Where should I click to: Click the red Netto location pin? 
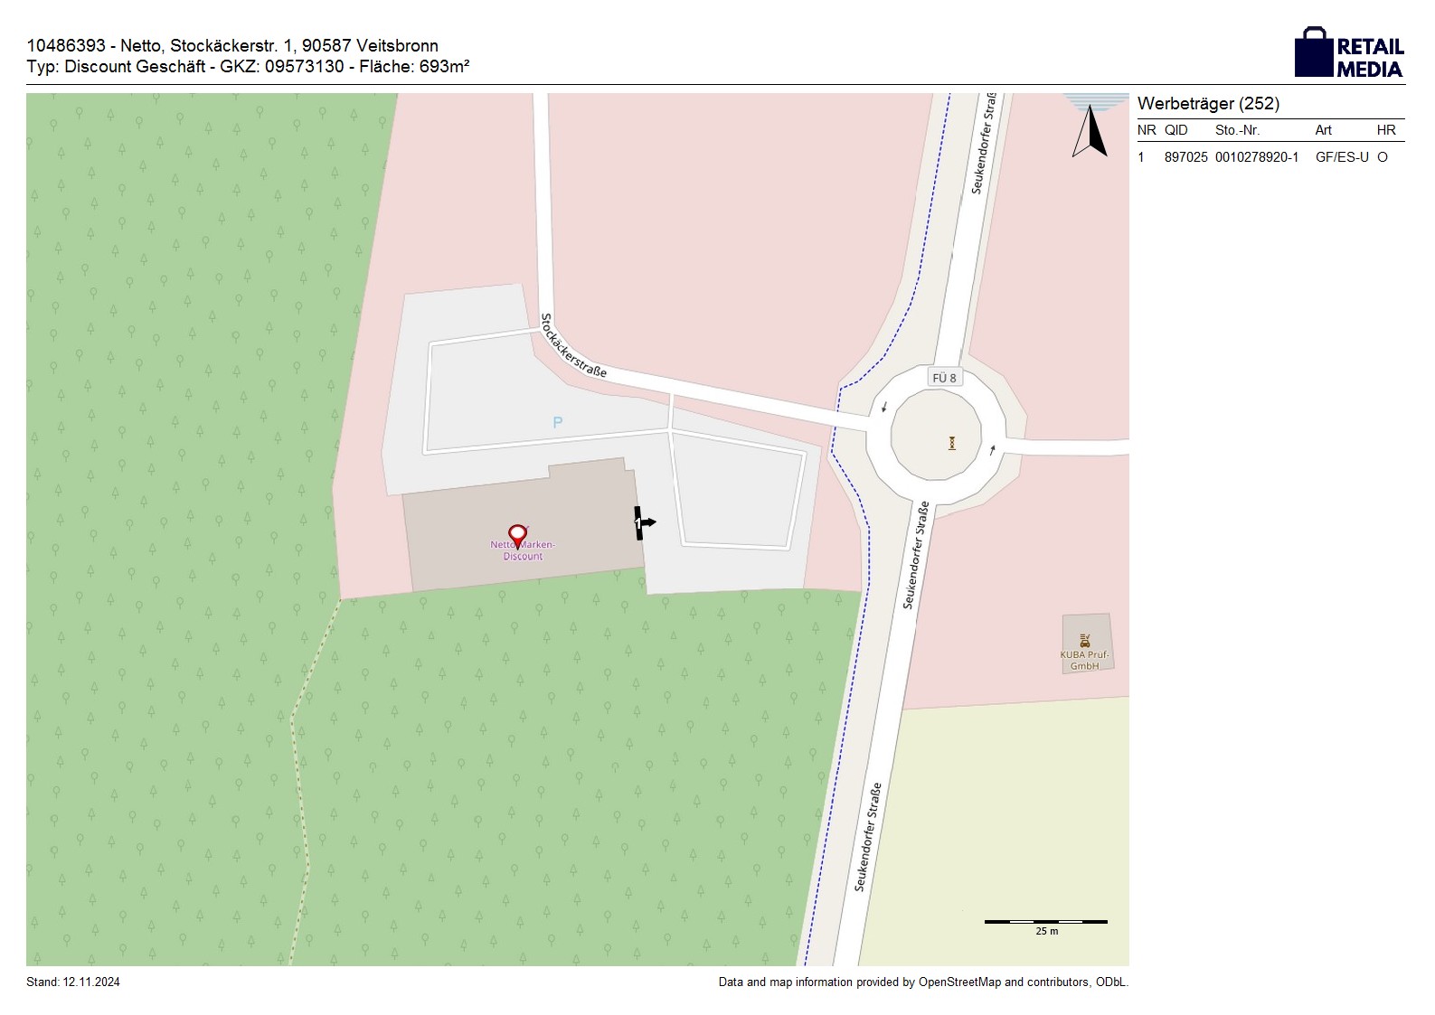pos(517,535)
